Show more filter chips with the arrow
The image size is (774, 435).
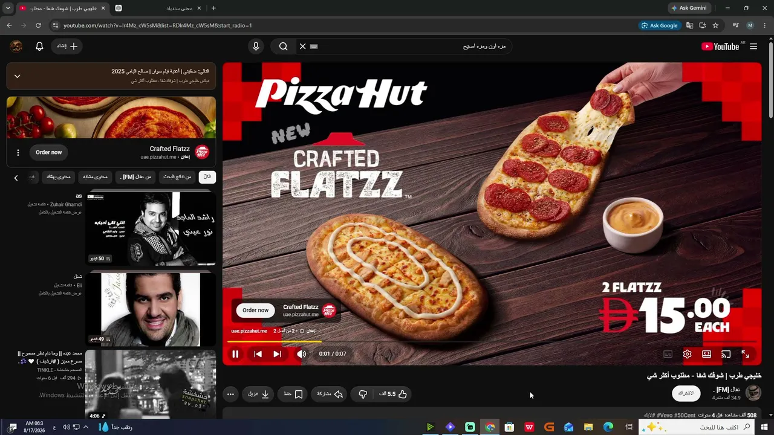point(16,178)
